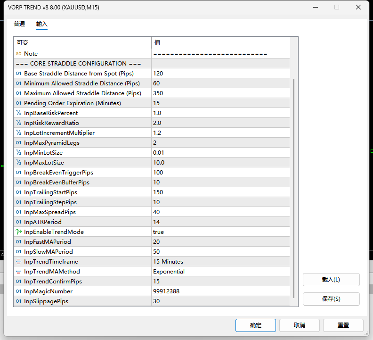This screenshot has width=373, height=340.
Task: Select the CORE STRADDLE CONFIGURATION row
Action: point(152,63)
